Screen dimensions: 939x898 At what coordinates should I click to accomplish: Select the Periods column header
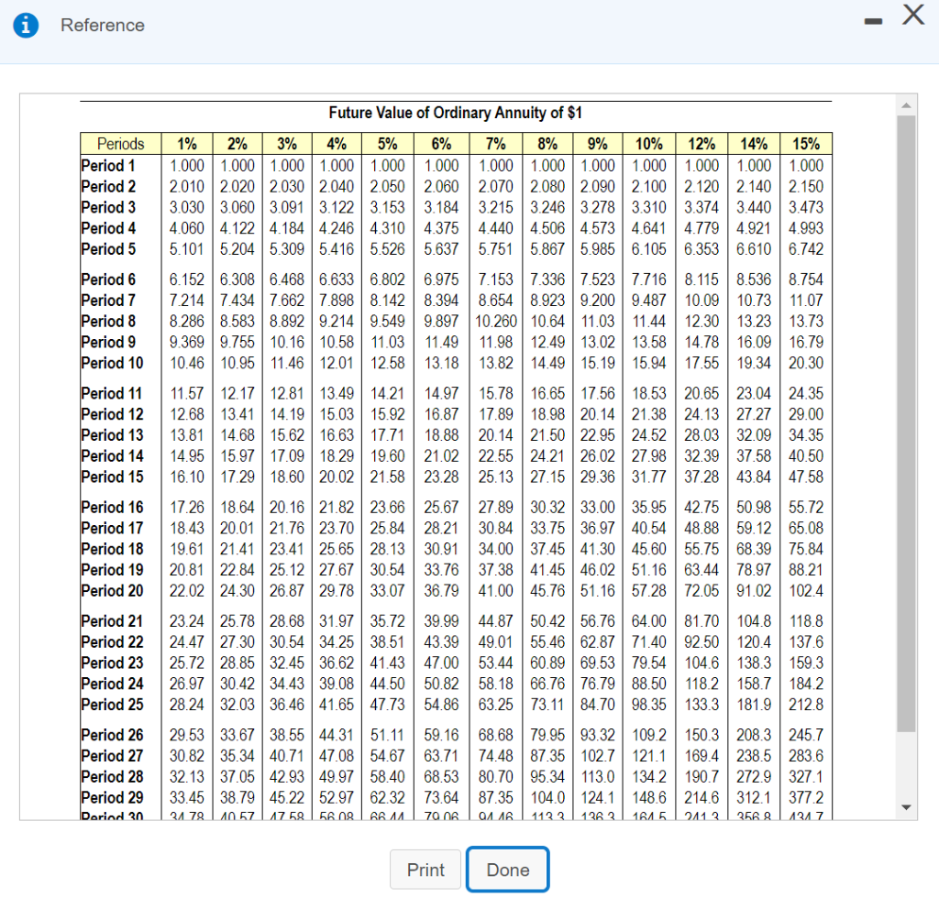120,144
